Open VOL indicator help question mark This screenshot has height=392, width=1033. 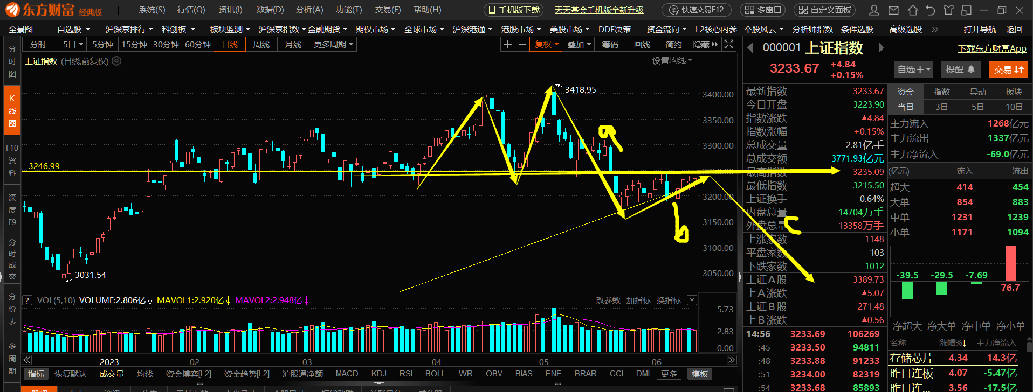click(x=27, y=300)
